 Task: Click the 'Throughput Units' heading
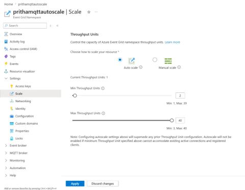84,34
